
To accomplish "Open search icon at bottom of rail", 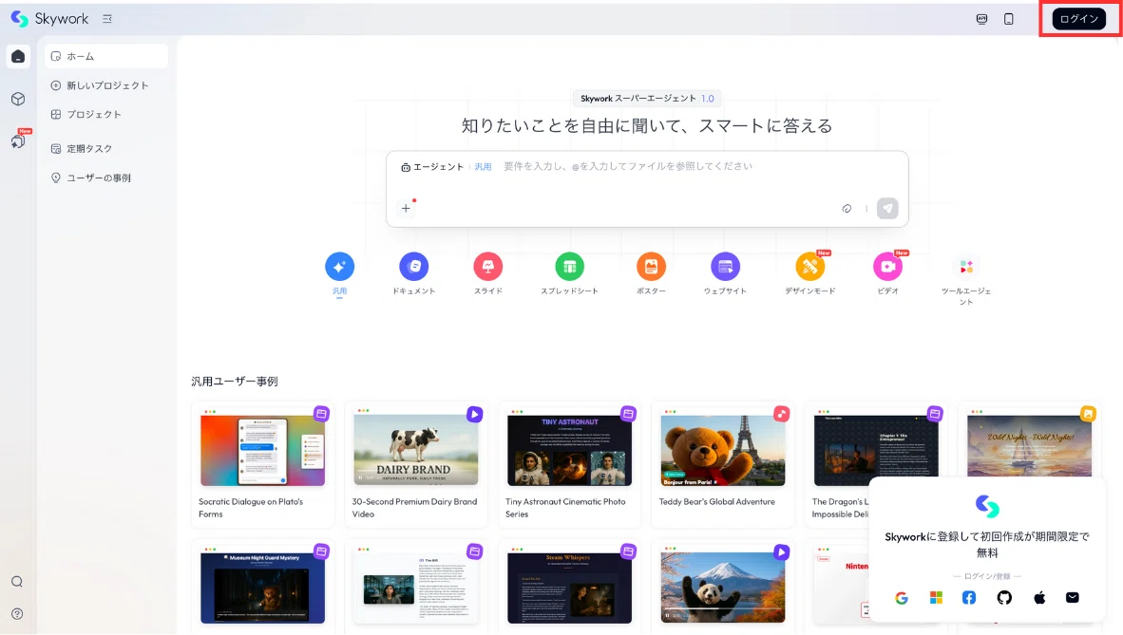I will pyautogui.click(x=17, y=581).
